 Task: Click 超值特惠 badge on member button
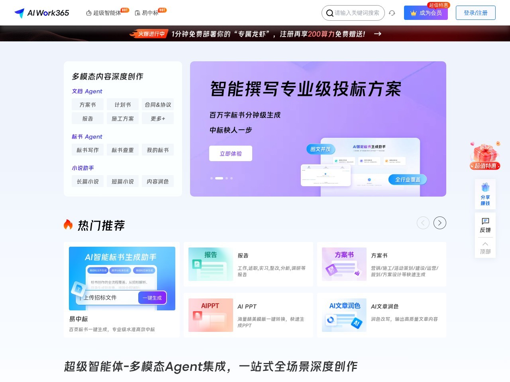438,5
